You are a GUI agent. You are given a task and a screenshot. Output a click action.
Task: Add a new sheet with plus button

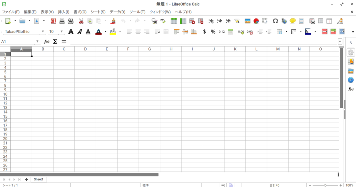coord(26,180)
